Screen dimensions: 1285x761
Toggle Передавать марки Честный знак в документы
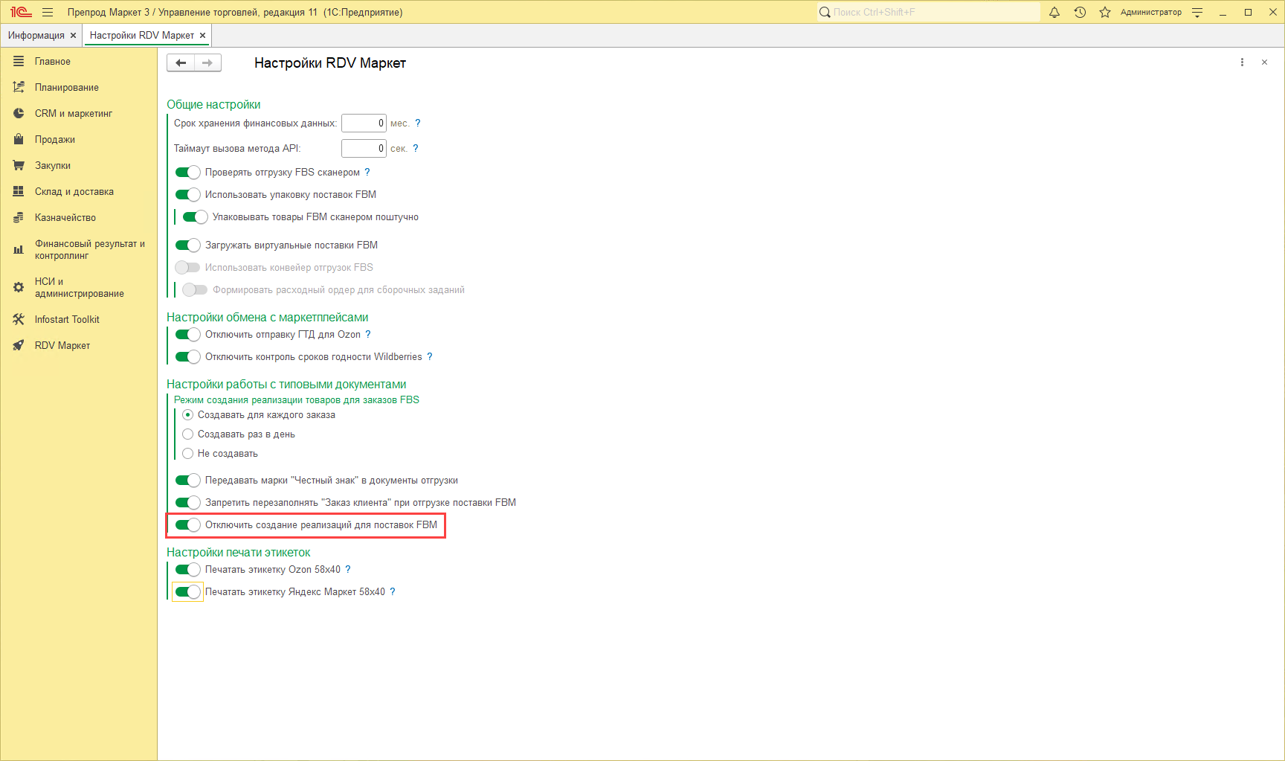pyautogui.click(x=187, y=480)
